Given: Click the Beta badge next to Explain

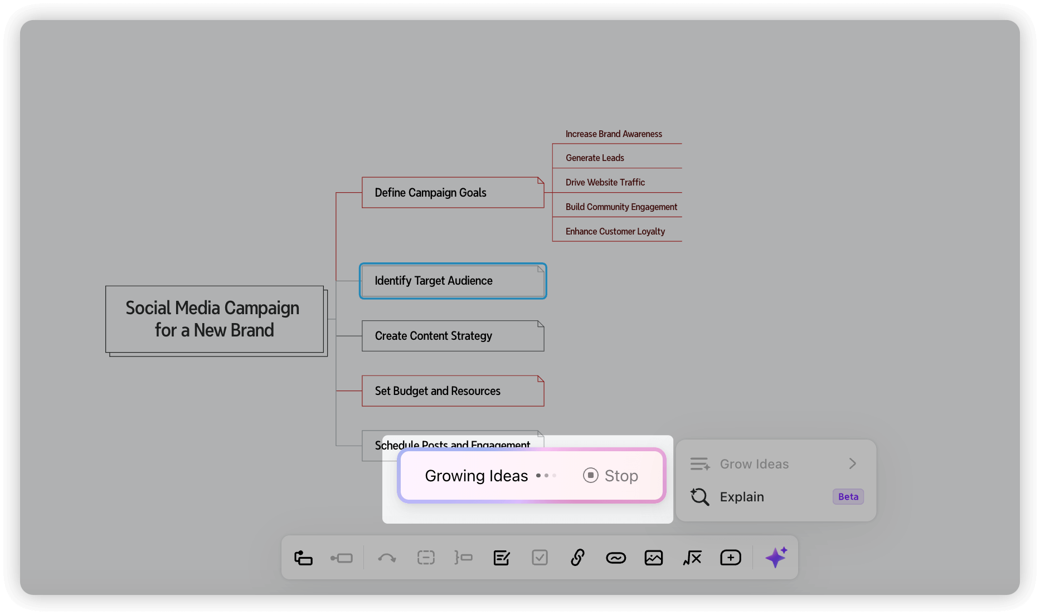Looking at the screenshot, I should coord(848,497).
